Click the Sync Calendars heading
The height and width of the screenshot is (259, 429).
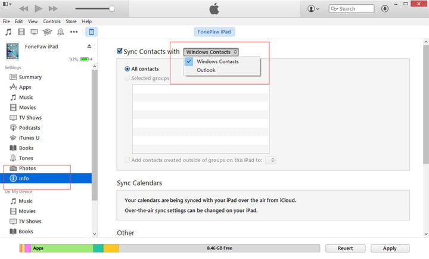coord(139,183)
